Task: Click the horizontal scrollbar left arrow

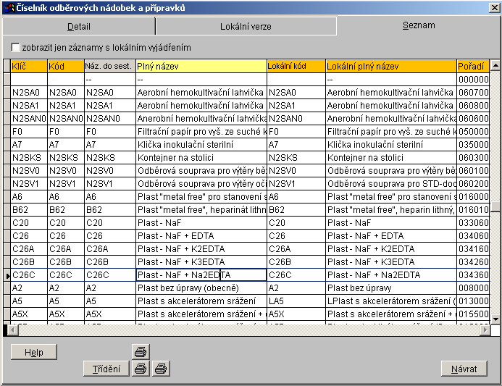Action: point(8,330)
